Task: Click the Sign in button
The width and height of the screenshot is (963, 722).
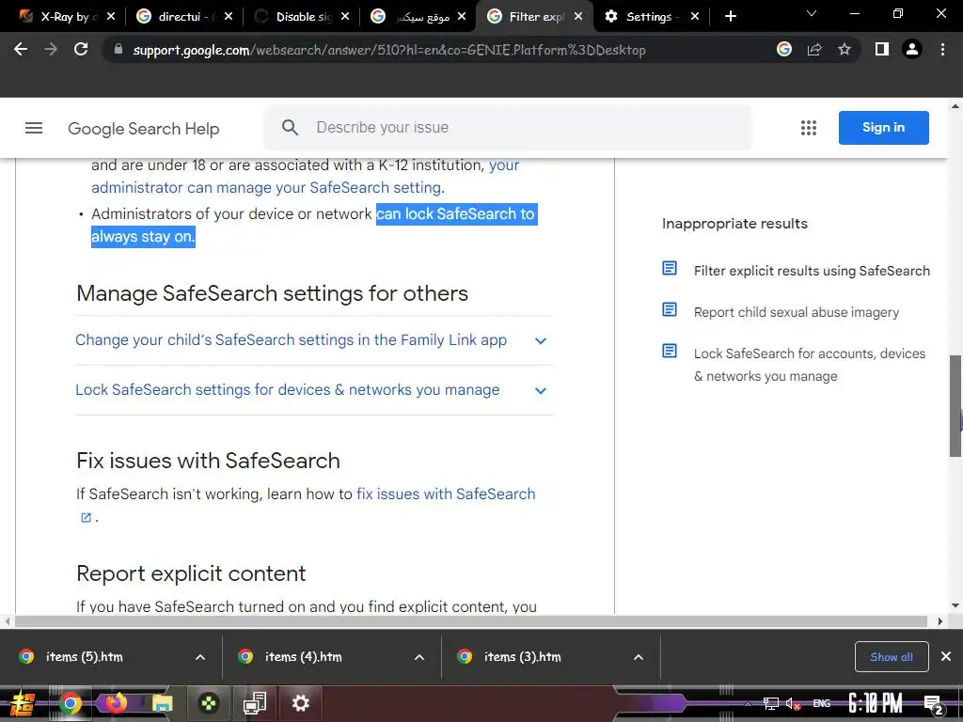Action: tap(883, 128)
